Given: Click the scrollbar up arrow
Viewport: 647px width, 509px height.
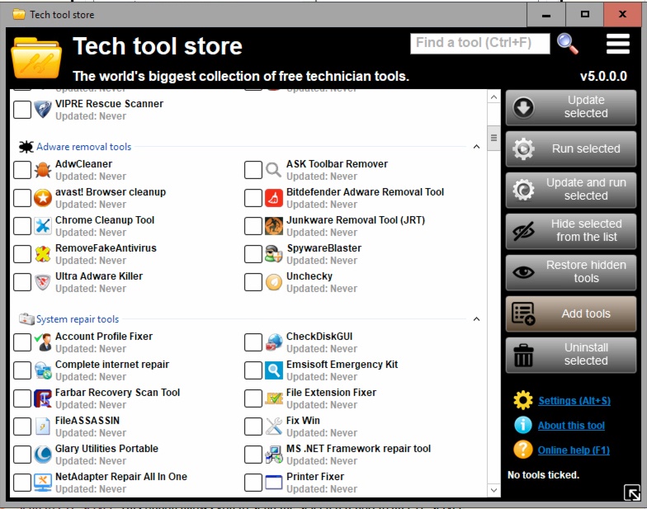Looking at the screenshot, I should coord(494,97).
